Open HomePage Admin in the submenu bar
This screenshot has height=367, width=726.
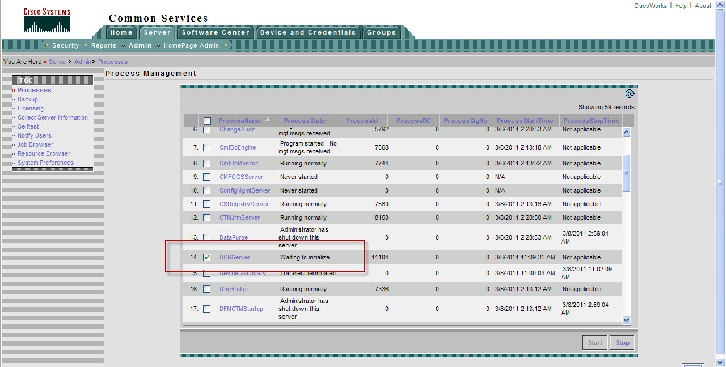(x=191, y=46)
